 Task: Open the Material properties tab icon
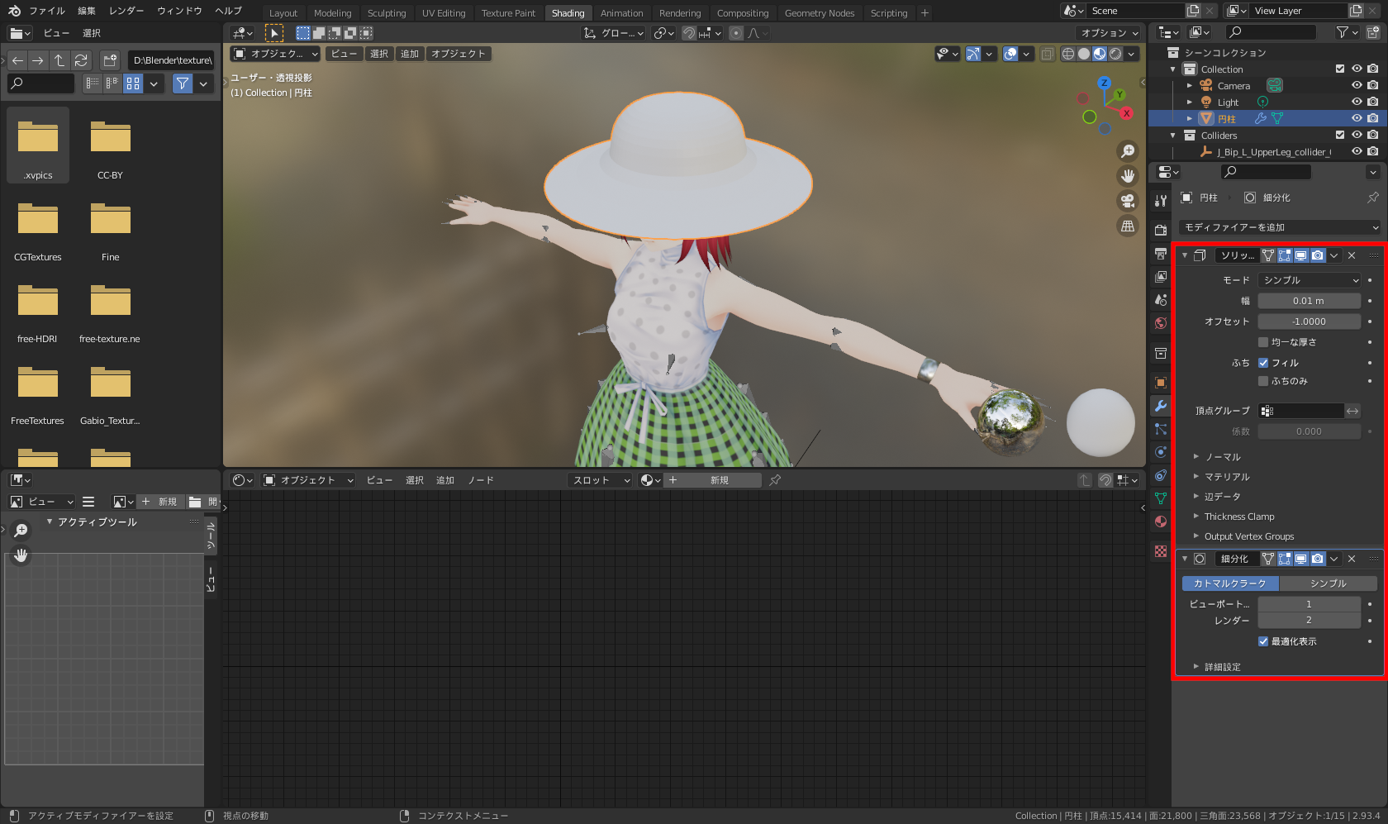(x=1161, y=522)
